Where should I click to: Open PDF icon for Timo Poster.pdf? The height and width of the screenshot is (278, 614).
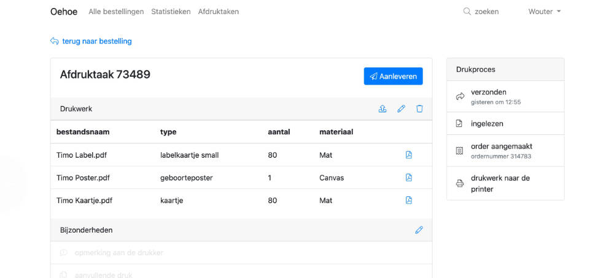point(409,178)
